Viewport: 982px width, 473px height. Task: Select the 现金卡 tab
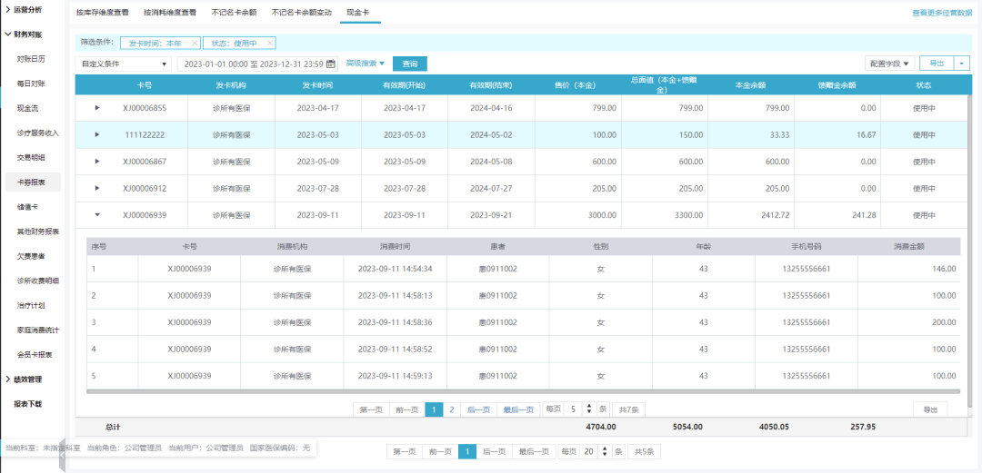tap(360, 12)
